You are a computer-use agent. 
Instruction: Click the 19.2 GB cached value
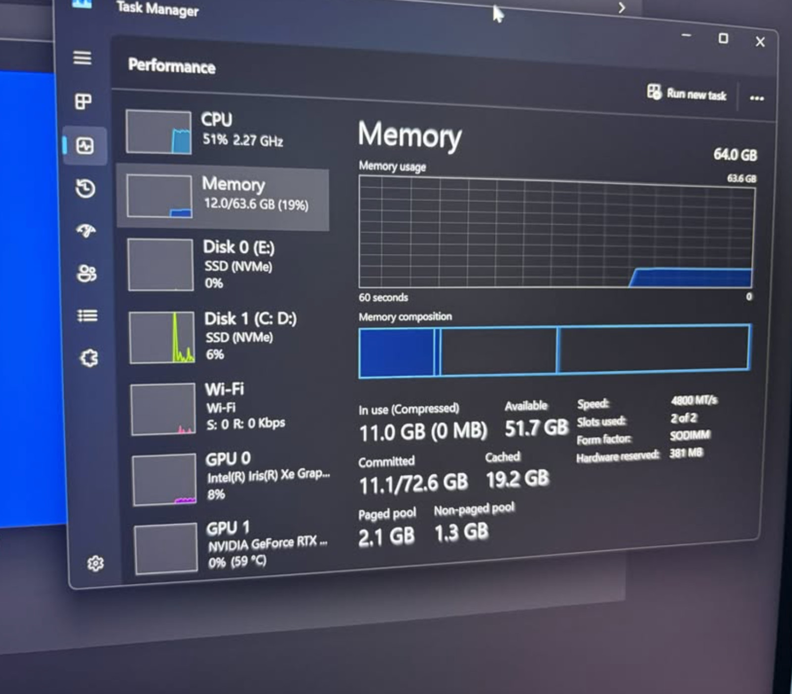pyautogui.click(x=517, y=479)
